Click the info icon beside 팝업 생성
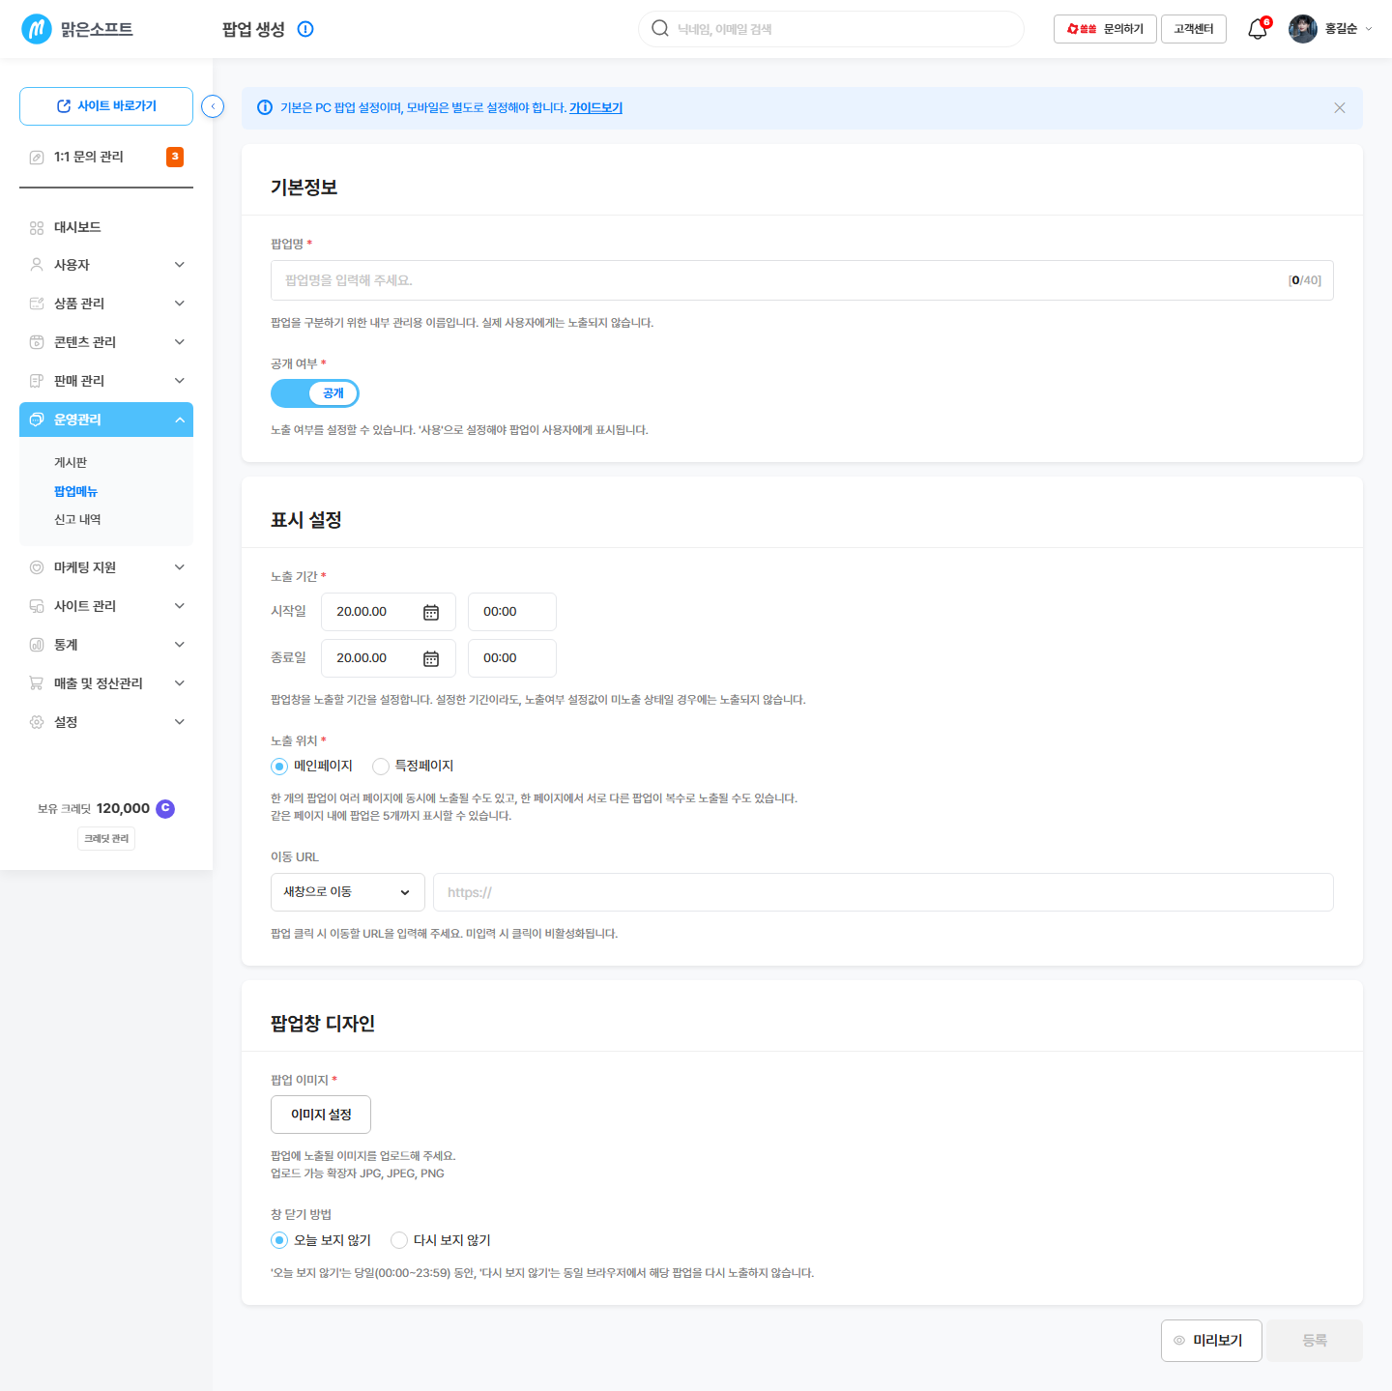The height and width of the screenshot is (1391, 1392). (305, 29)
